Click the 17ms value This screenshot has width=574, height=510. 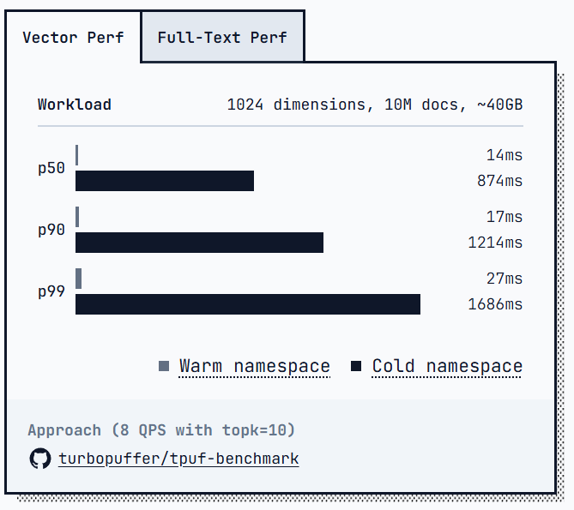click(x=505, y=217)
